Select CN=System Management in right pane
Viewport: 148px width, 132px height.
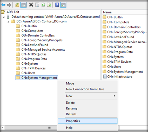point(125,72)
